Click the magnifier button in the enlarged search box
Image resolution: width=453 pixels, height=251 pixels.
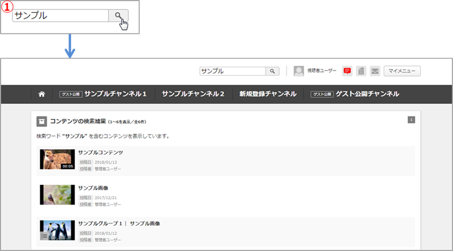(x=118, y=16)
